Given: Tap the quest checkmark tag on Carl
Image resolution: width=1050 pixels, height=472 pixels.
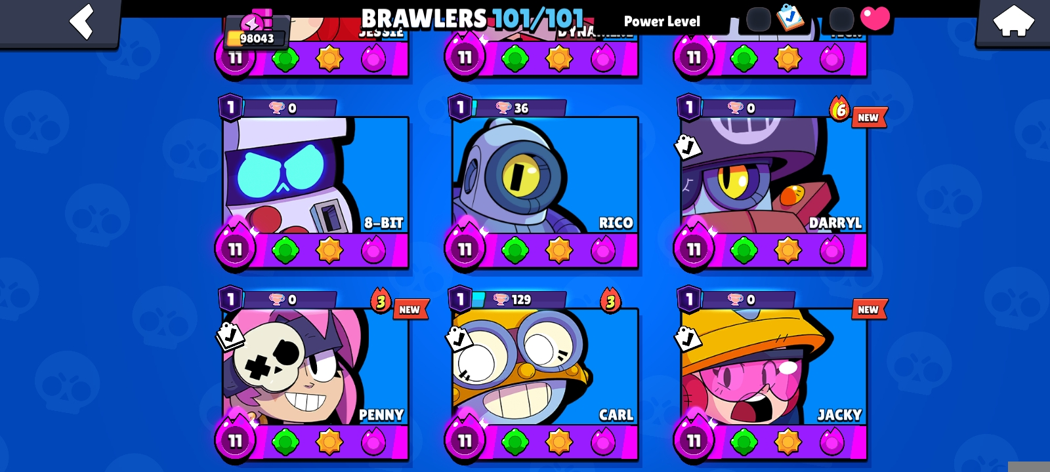Looking at the screenshot, I should tap(459, 338).
